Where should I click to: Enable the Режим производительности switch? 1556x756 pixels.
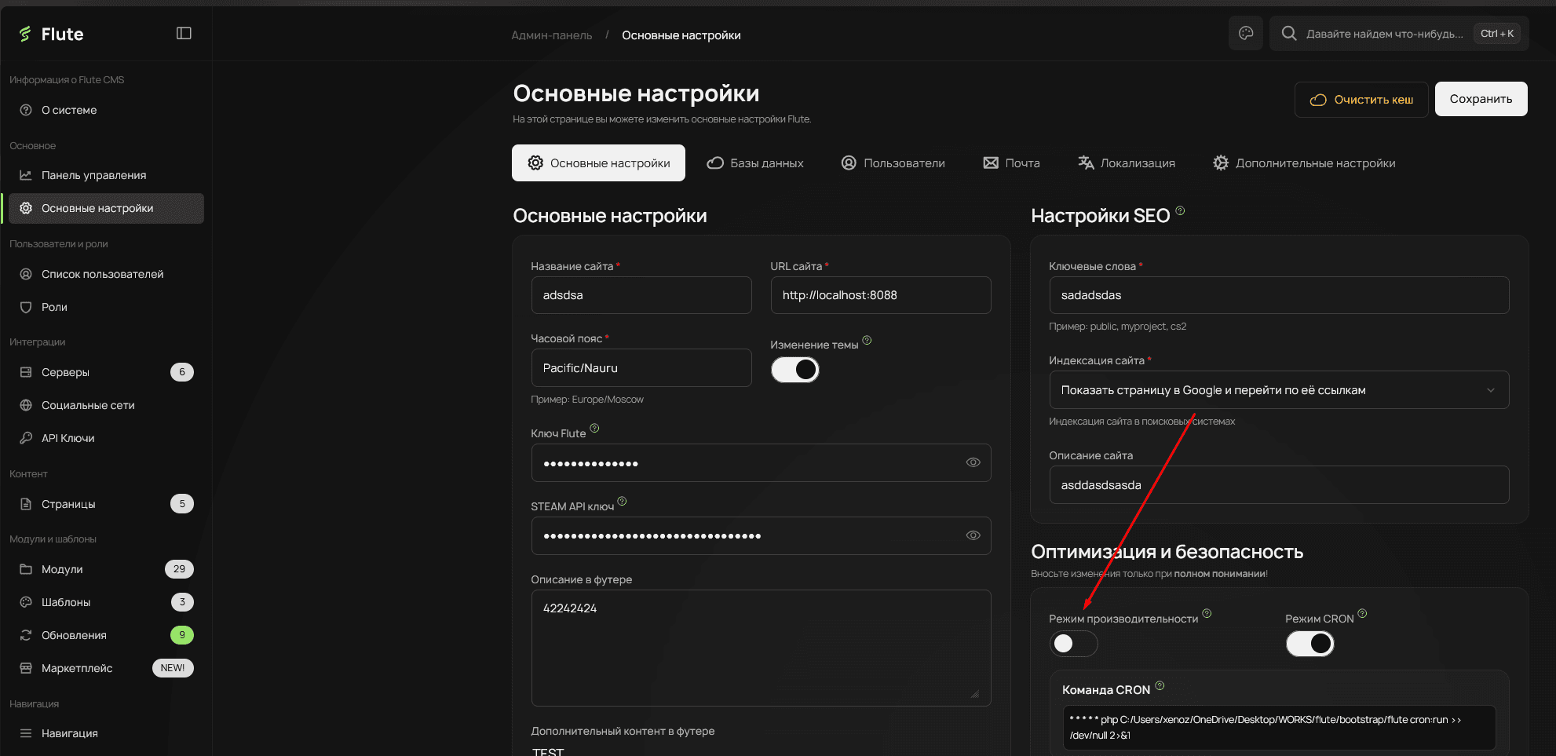point(1073,644)
